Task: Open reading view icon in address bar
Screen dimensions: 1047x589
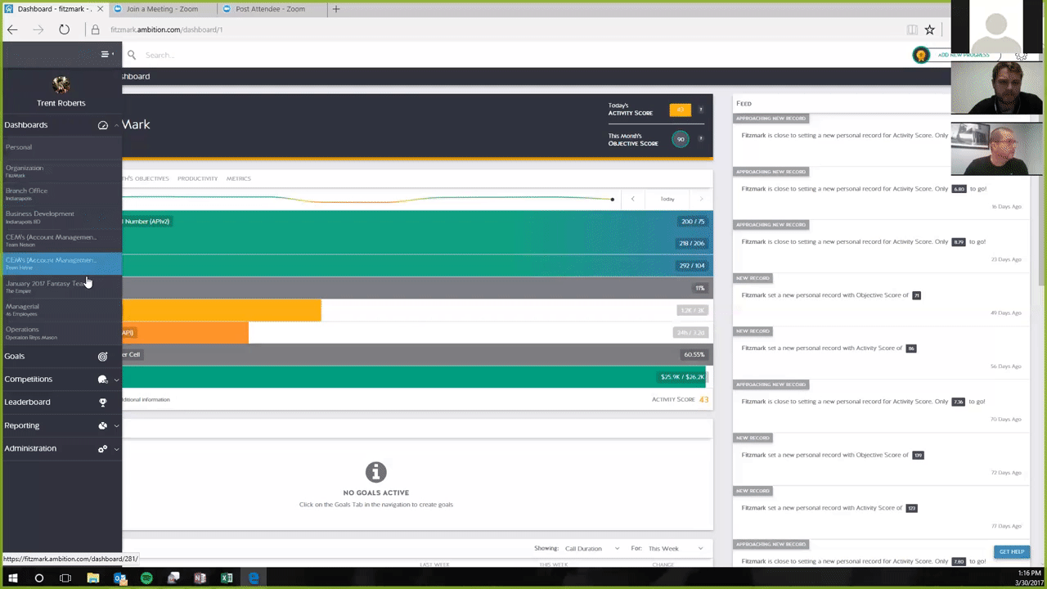Action: (912, 29)
